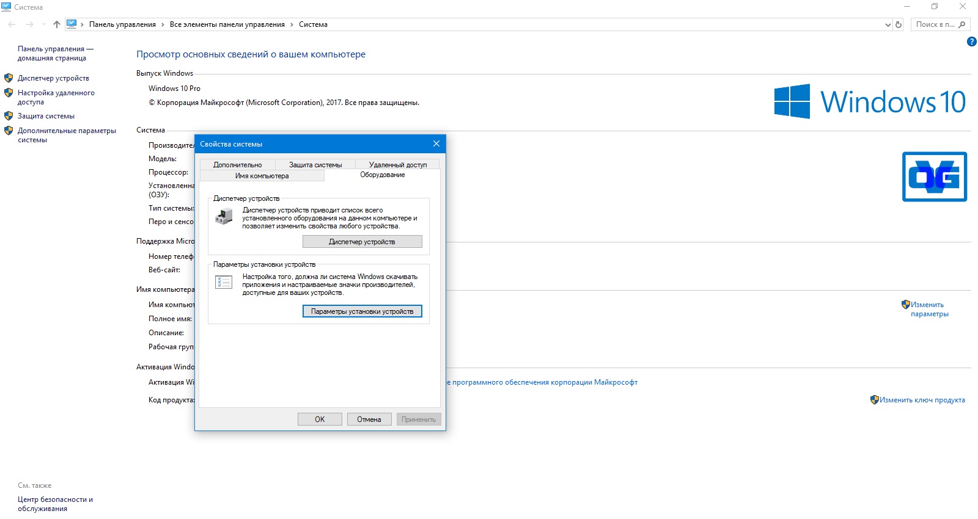Screen dimensions: 978x519
Task: Click the device installation settings list icon
Action: (x=224, y=282)
